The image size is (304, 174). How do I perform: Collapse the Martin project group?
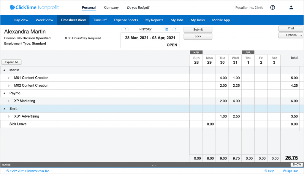point(4,70)
